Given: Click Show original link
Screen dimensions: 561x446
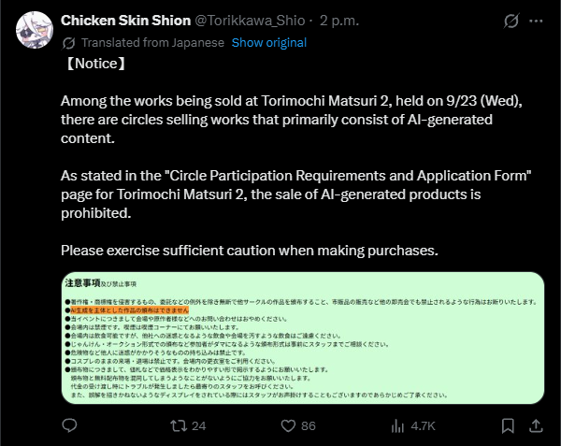Looking at the screenshot, I should [x=269, y=43].
